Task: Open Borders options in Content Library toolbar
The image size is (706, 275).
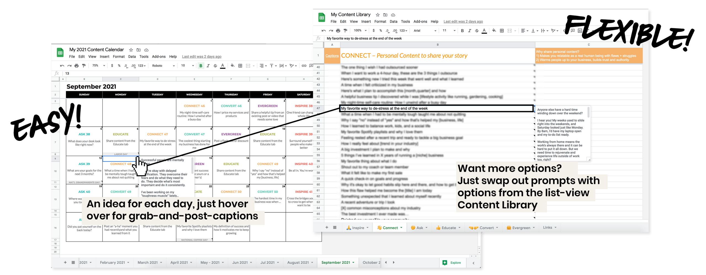Action: (502, 31)
